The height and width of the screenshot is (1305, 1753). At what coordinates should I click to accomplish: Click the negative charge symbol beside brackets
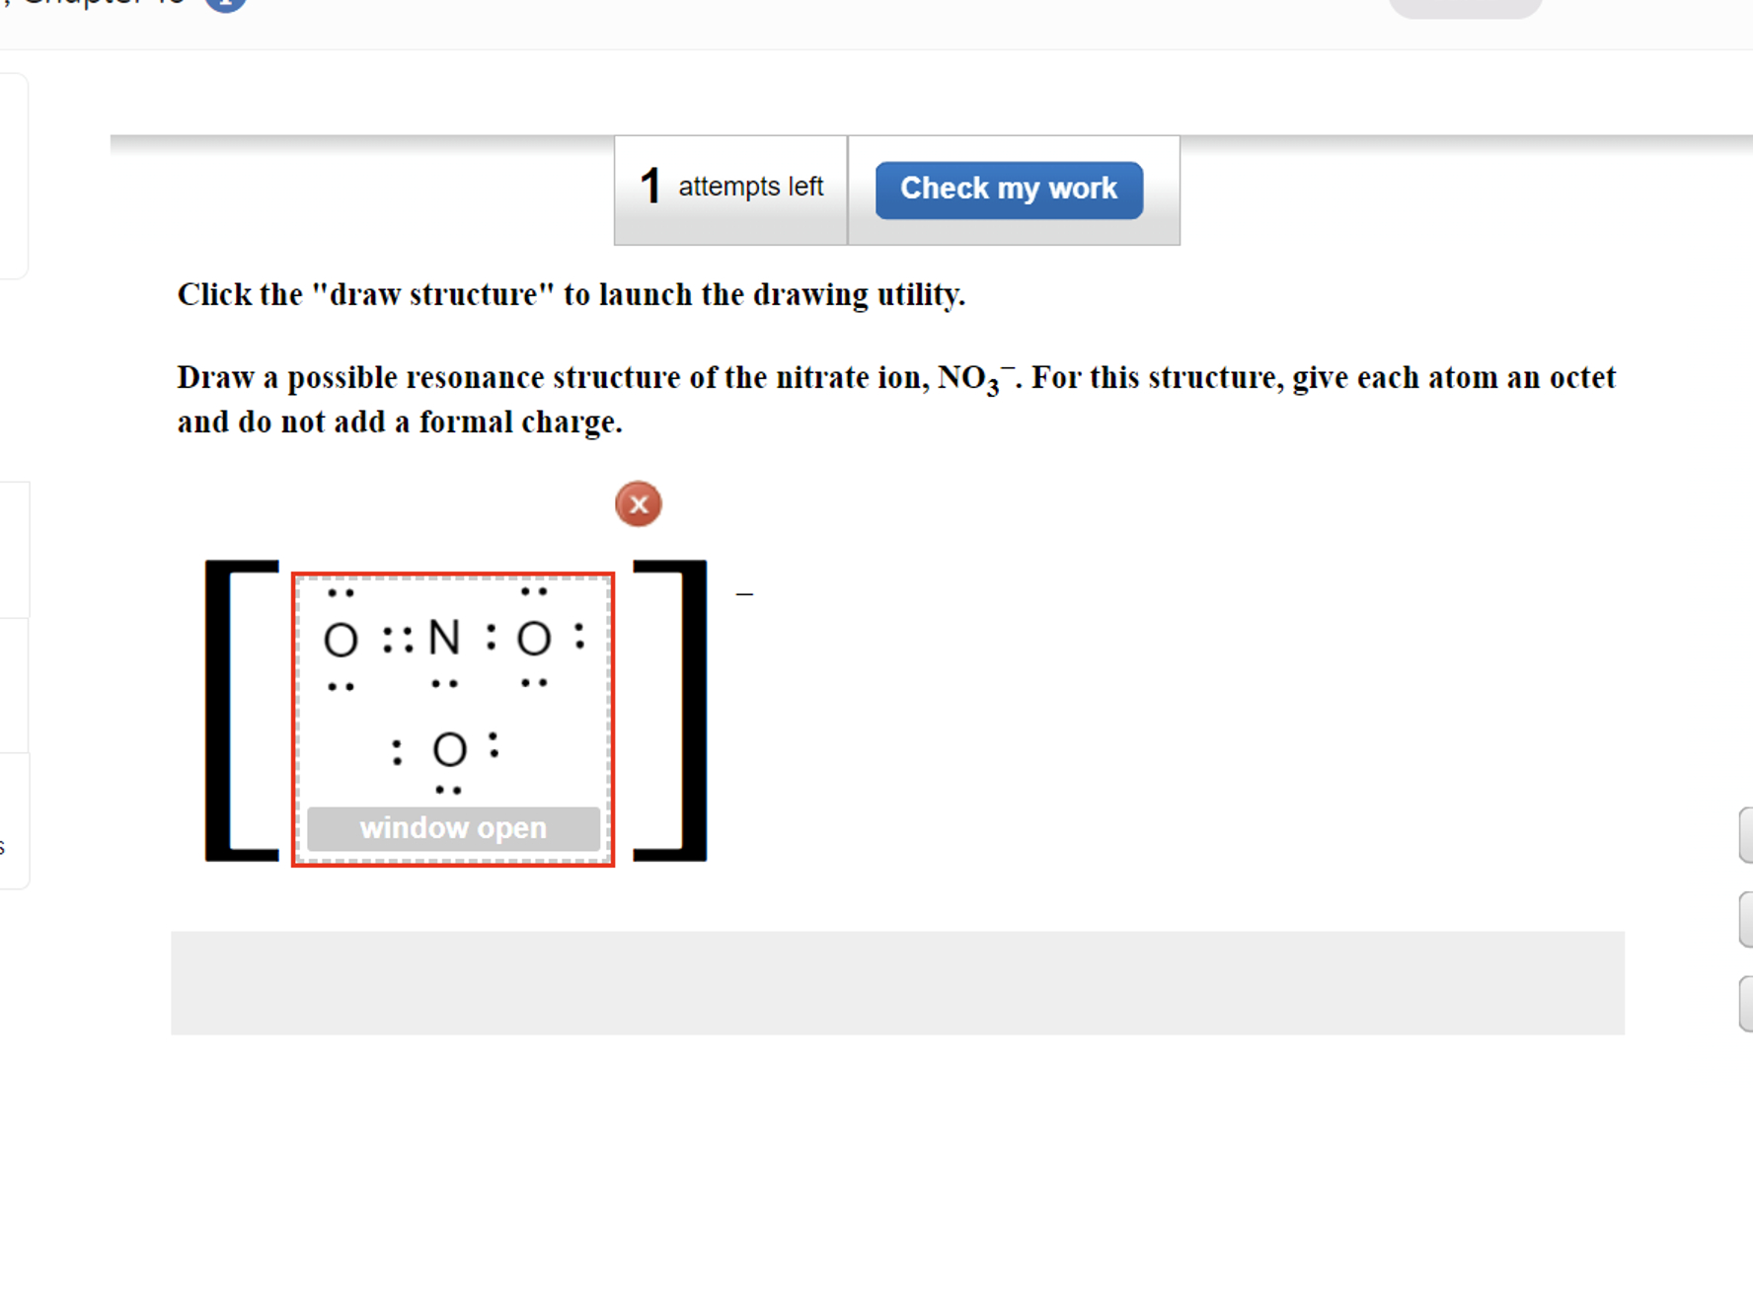744,592
